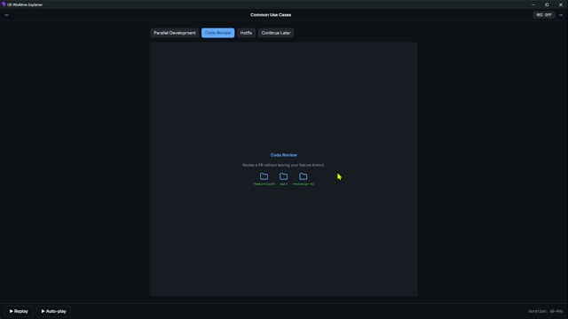Click the main branch label
The height and width of the screenshot is (319, 568).
(284, 184)
